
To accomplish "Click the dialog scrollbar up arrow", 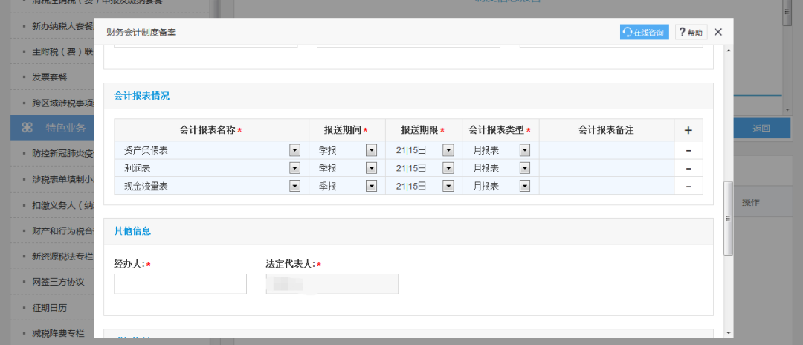I will [728, 50].
